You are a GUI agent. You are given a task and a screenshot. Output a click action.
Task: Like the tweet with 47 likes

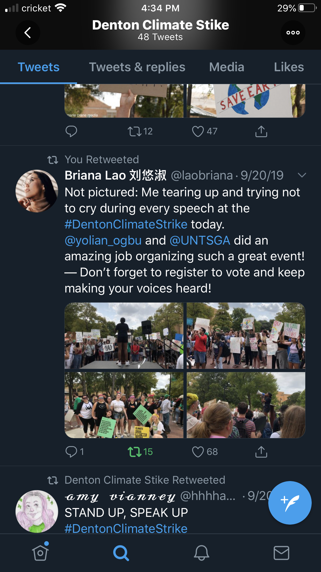pos(198,131)
